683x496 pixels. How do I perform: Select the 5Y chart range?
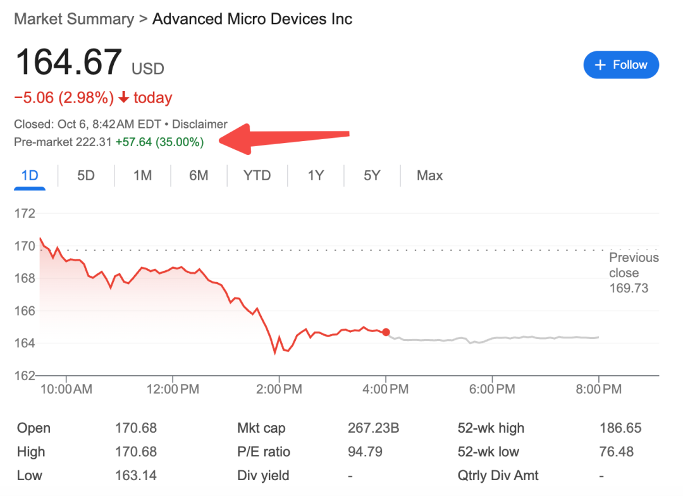[x=372, y=175]
